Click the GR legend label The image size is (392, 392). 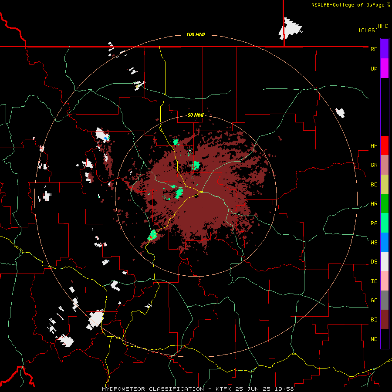click(x=374, y=165)
